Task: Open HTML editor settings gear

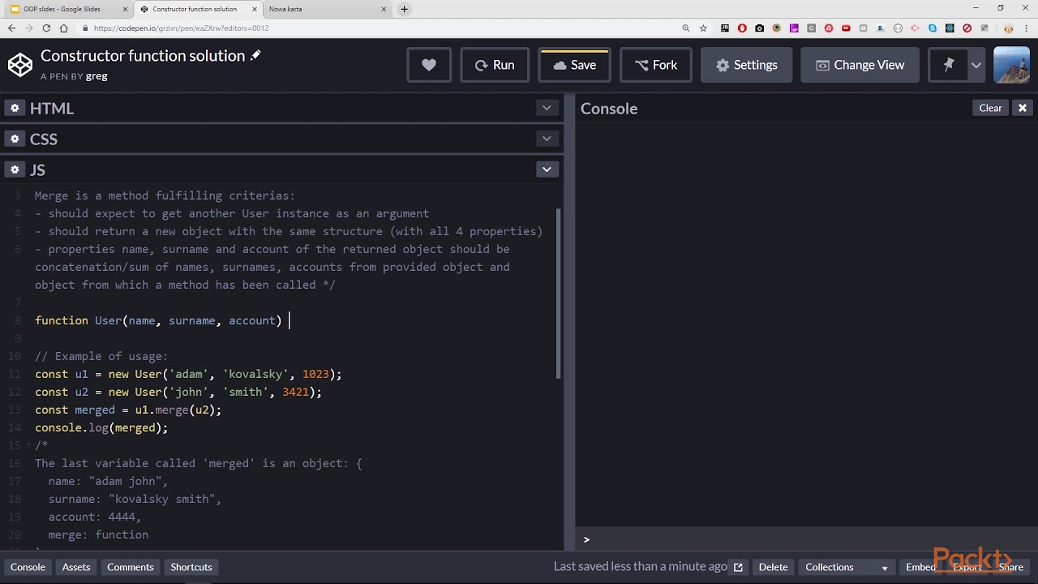Action: tap(15, 108)
